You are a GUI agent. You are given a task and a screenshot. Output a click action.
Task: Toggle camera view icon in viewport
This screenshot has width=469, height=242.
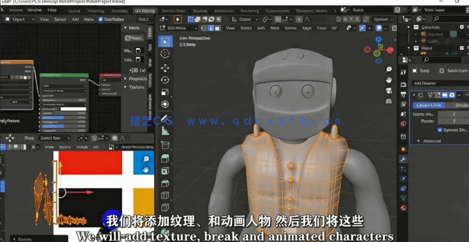click(x=389, y=90)
